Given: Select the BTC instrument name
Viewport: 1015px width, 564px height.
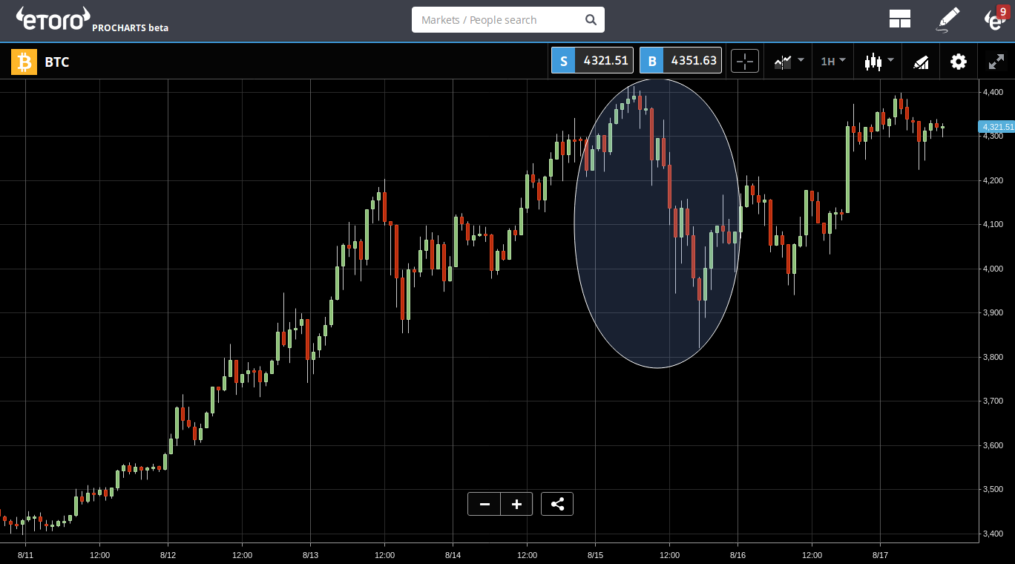Looking at the screenshot, I should [x=57, y=62].
